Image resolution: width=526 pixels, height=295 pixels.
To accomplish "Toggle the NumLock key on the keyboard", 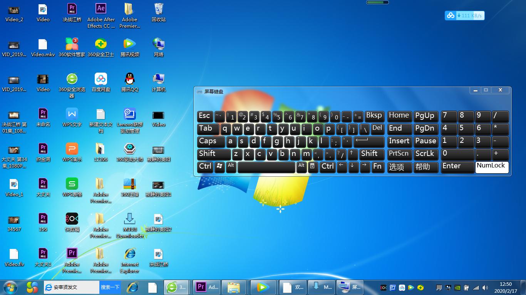I will pyautogui.click(x=492, y=167).
